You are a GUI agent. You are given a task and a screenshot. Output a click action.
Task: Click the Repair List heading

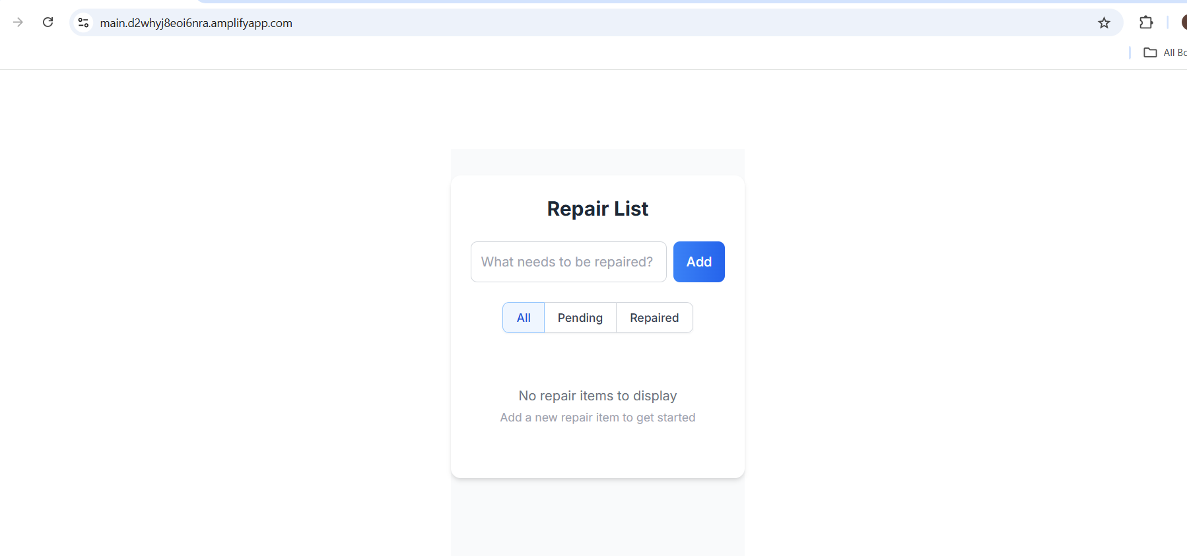coord(597,209)
